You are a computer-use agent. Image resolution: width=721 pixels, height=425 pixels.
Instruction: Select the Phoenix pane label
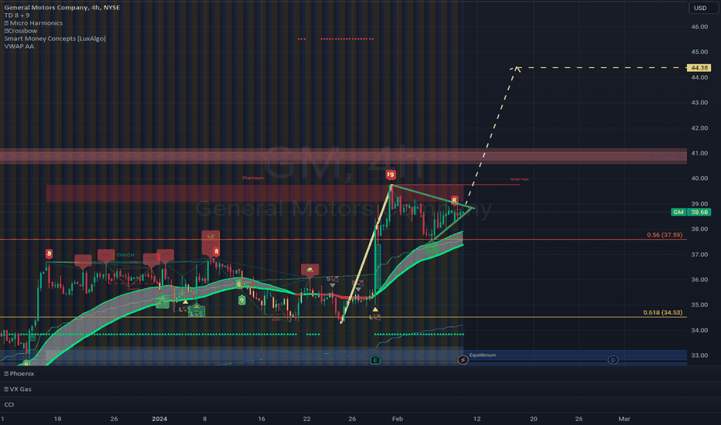click(22, 374)
